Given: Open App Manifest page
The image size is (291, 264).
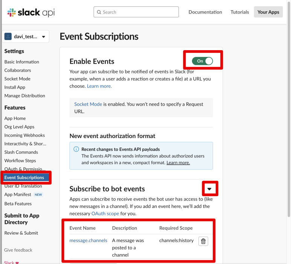Looking at the screenshot, I should point(18,195).
